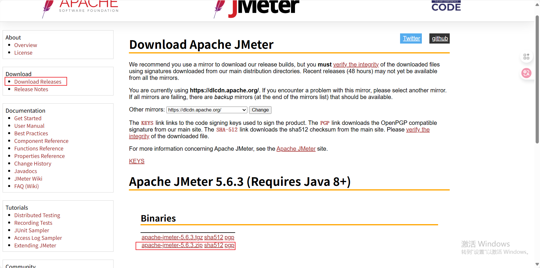Download apache-jmeter-5.6.3.tgz
This screenshot has height=268, width=540.
click(x=172, y=237)
